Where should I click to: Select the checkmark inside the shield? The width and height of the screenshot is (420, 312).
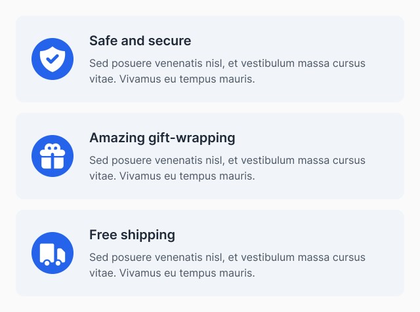(52, 59)
